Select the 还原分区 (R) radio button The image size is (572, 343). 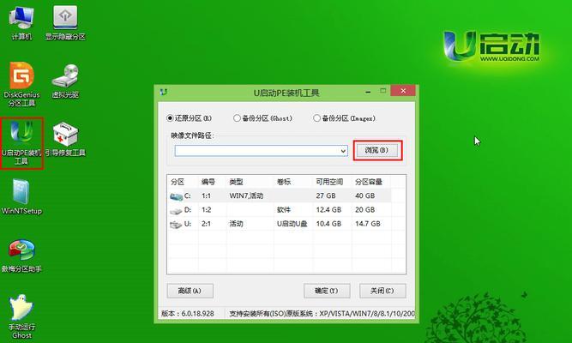coord(170,118)
